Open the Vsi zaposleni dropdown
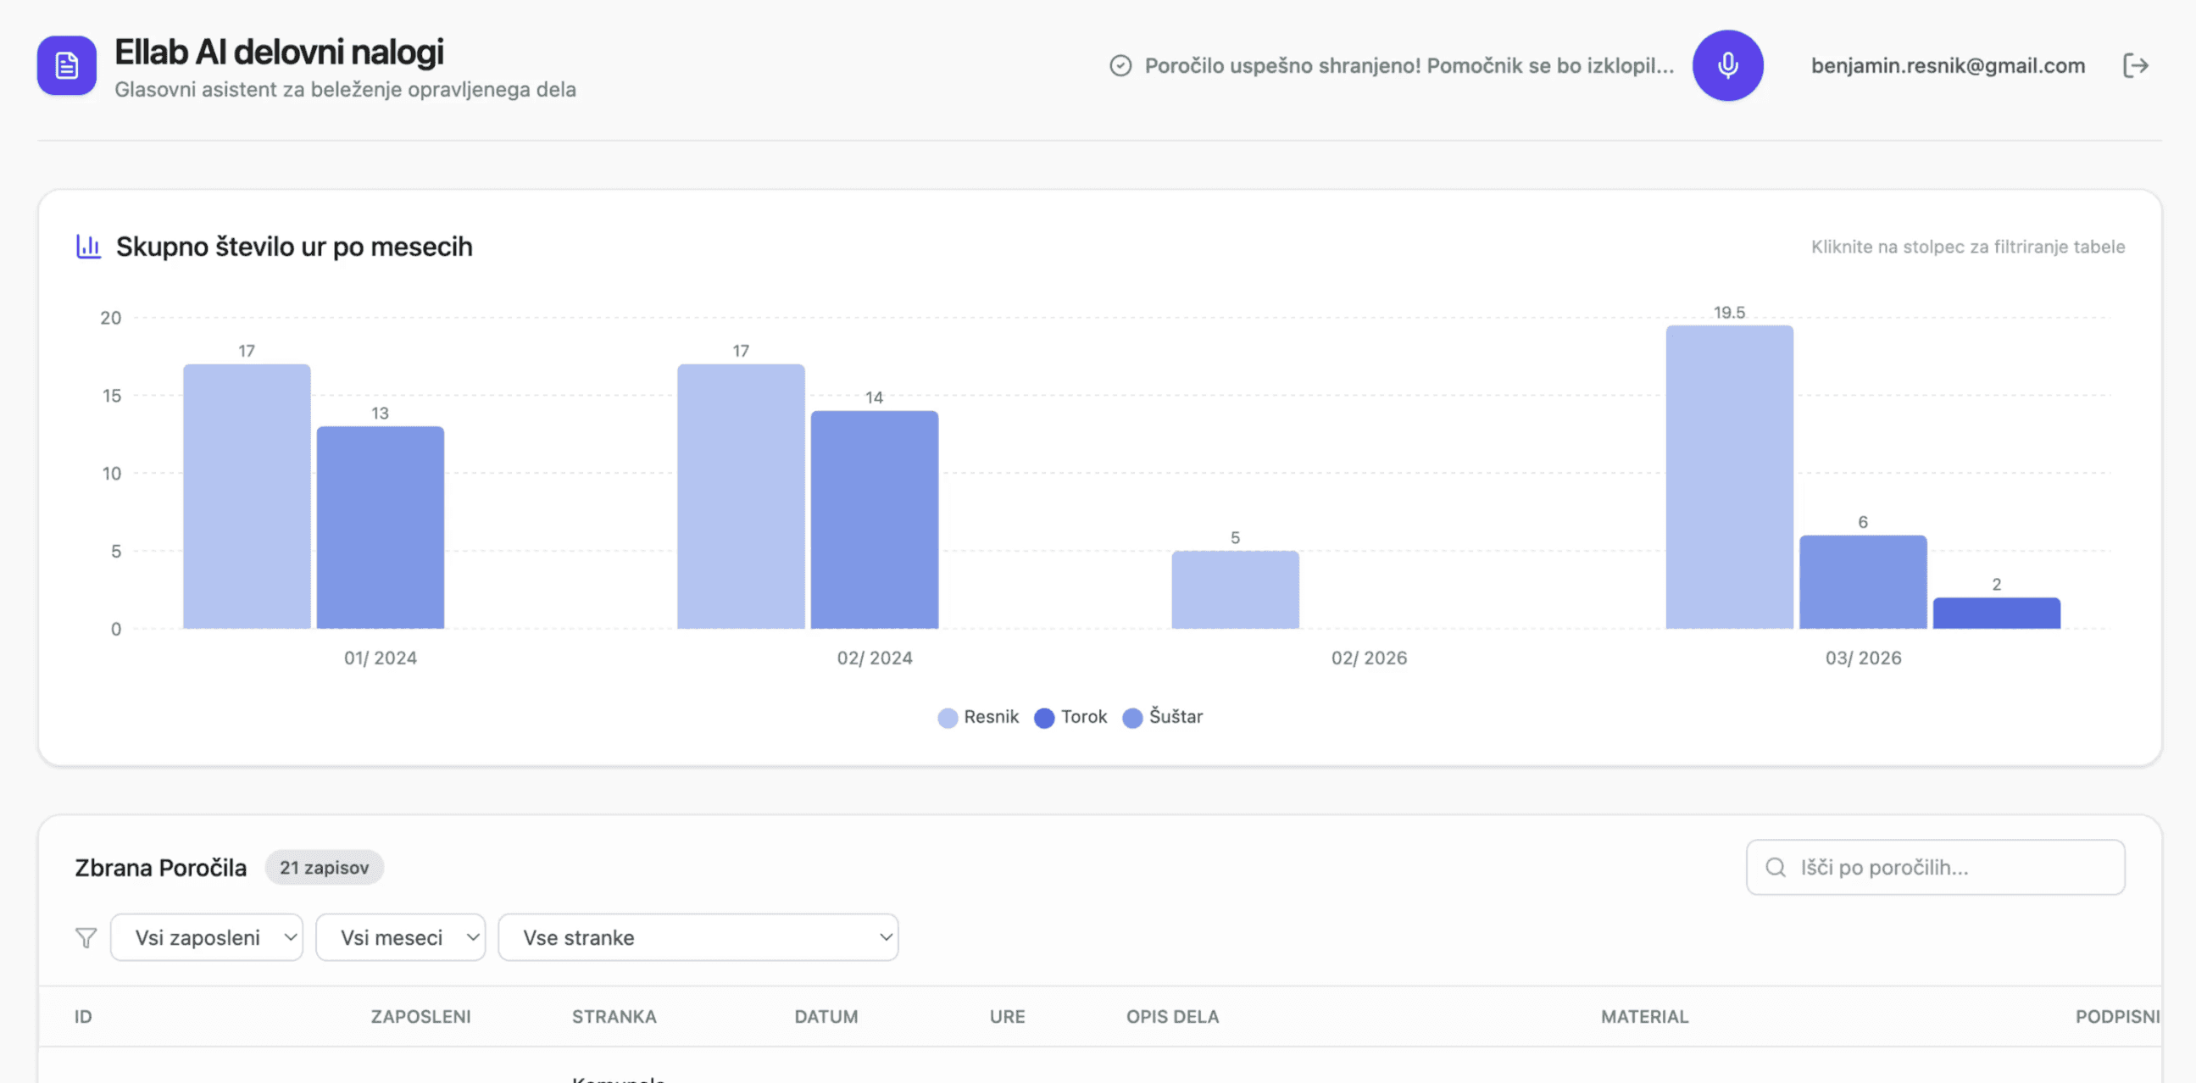 (206, 937)
